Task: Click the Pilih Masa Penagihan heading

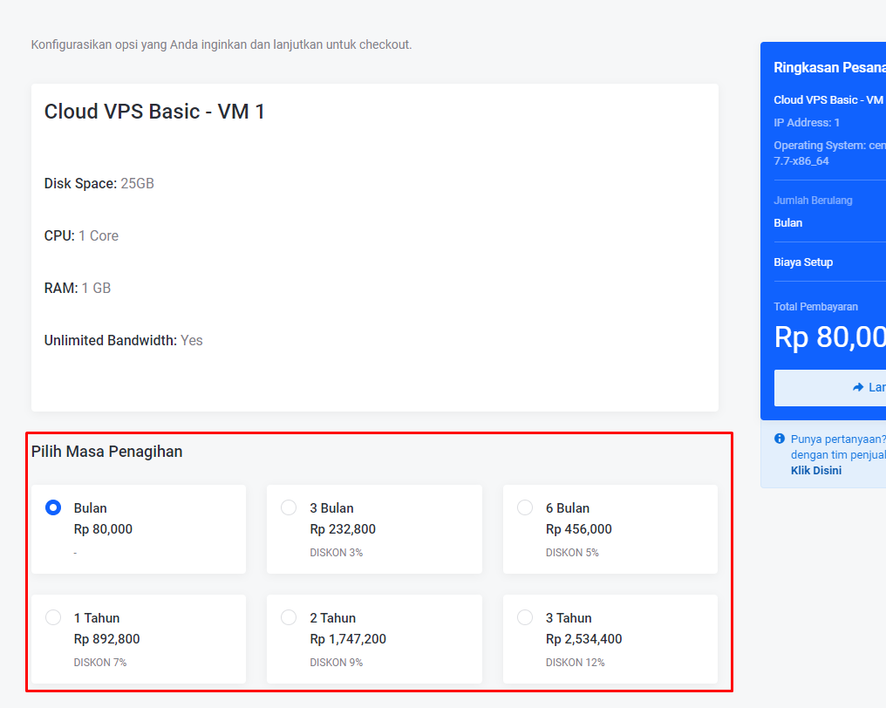Action: (107, 452)
